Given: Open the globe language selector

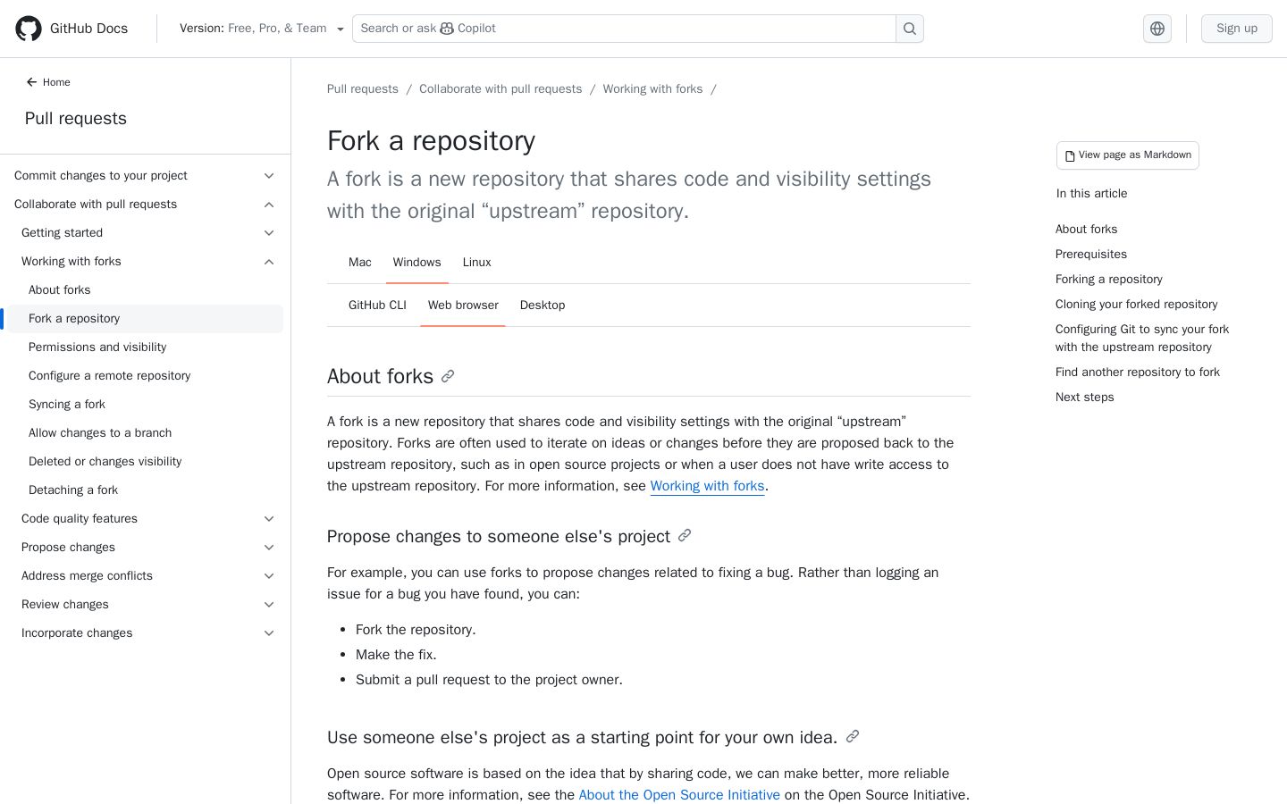Looking at the screenshot, I should point(1157,29).
